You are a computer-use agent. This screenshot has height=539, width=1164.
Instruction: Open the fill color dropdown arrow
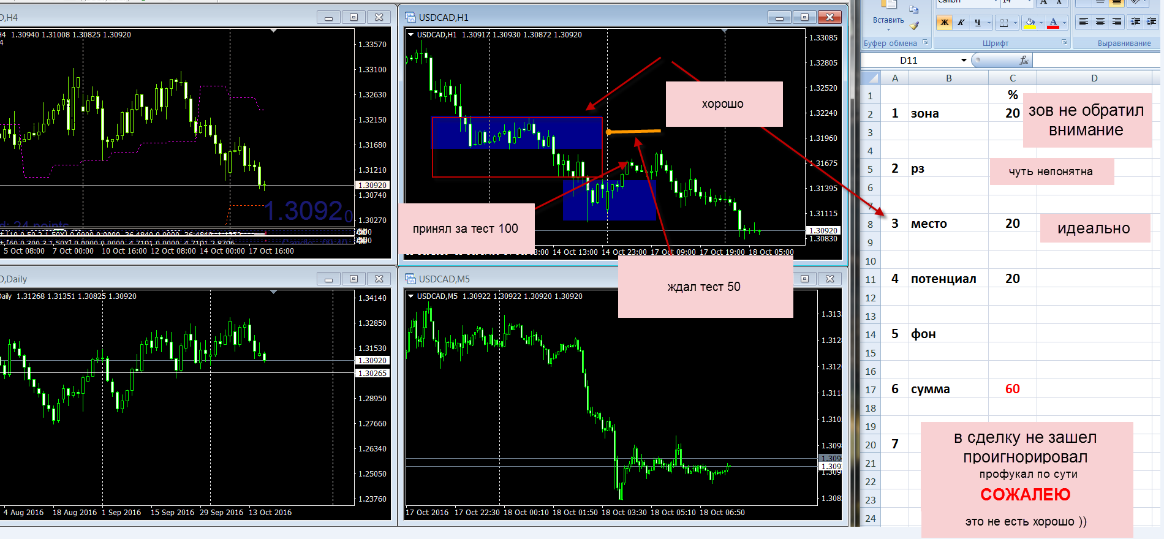[x=1041, y=23]
